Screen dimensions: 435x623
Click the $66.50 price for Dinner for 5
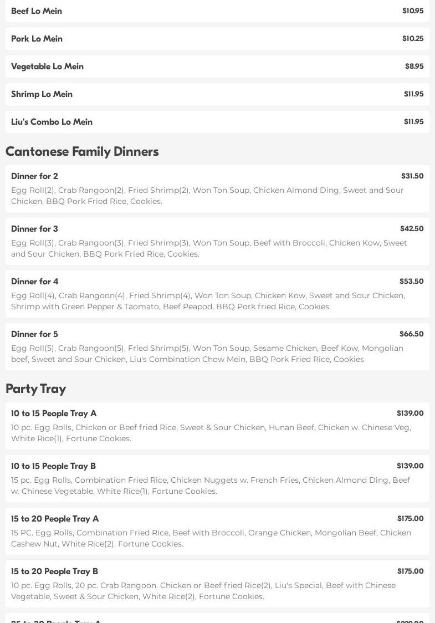tap(411, 334)
